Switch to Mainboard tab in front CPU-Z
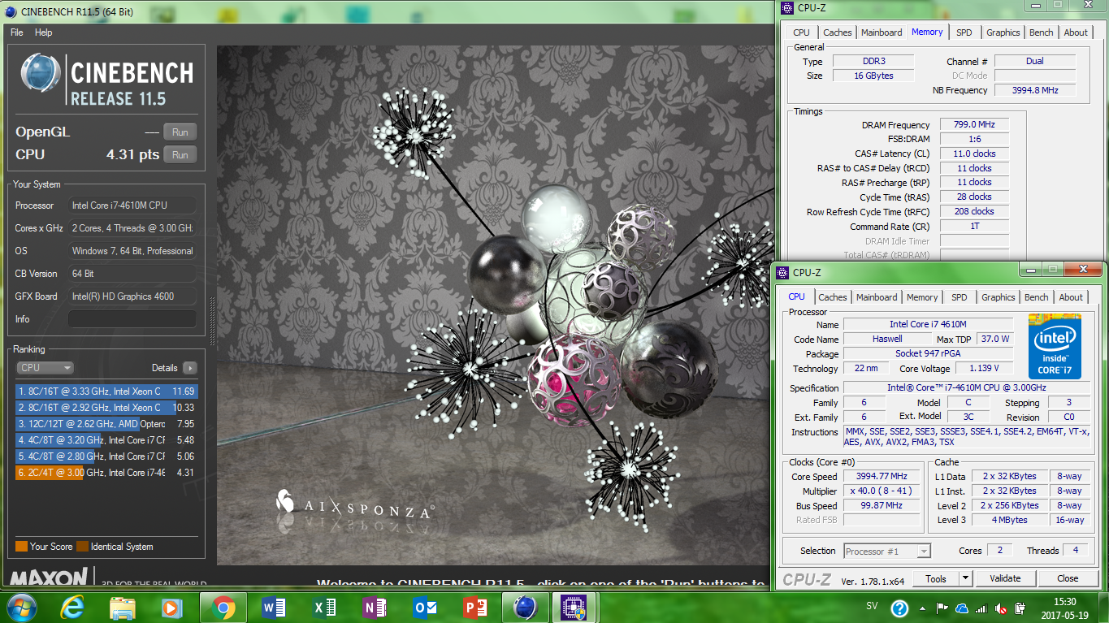 pyautogui.click(x=877, y=297)
